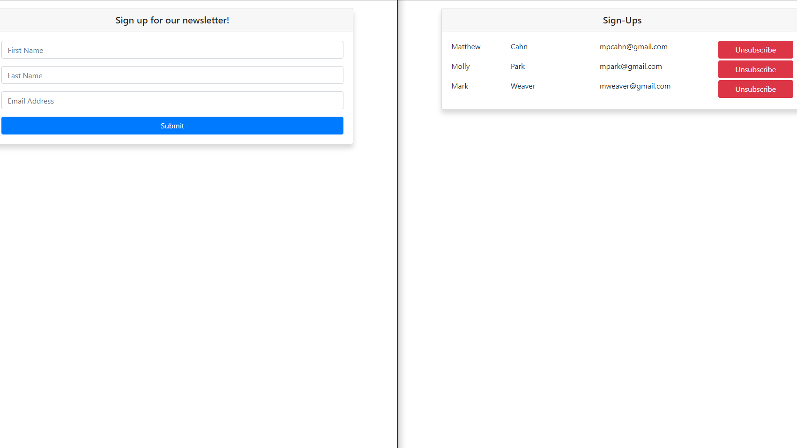Select the last name 'Weaver'
The height and width of the screenshot is (448, 797).
point(523,86)
